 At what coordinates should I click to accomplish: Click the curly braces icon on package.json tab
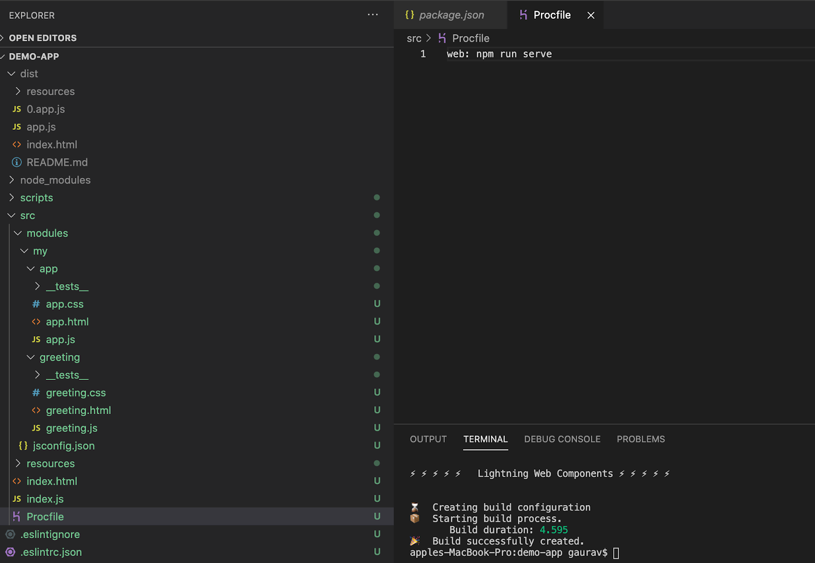(x=409, y=15)
